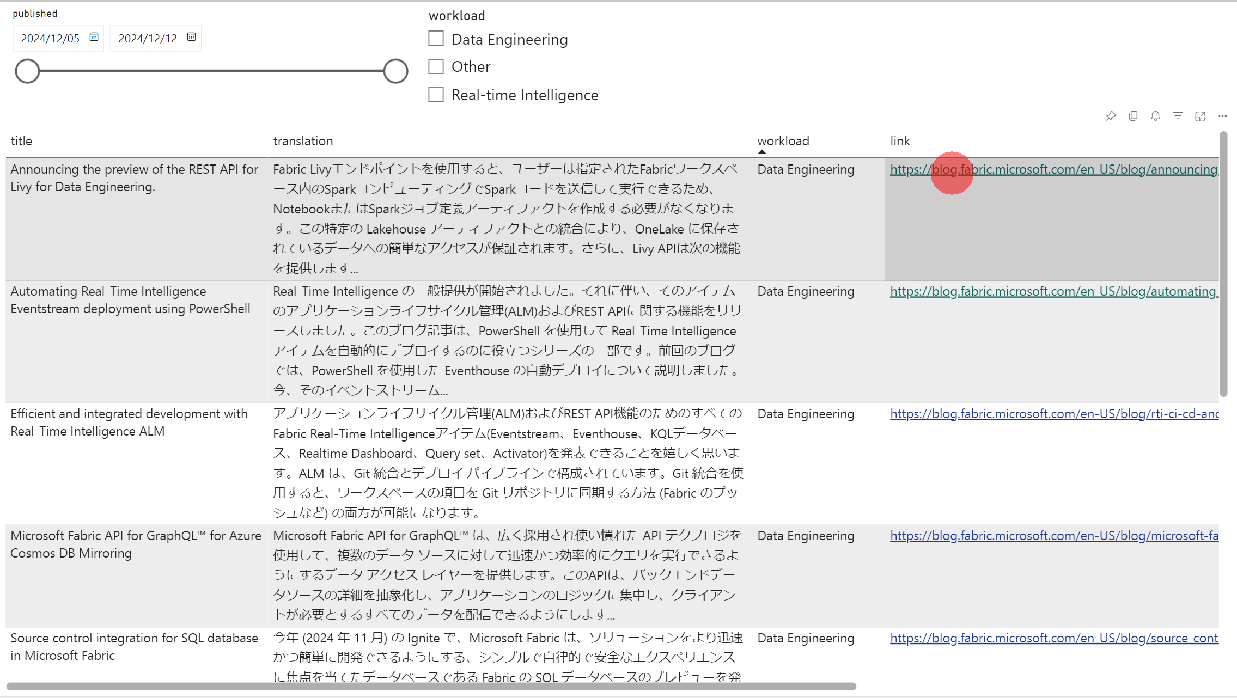Open visual in focus mode

tap(1200, 116)
